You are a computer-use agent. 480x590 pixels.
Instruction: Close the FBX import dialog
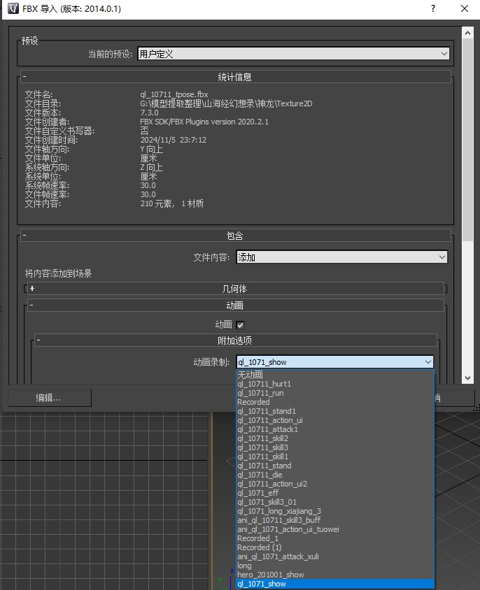[x=465, y=8]
